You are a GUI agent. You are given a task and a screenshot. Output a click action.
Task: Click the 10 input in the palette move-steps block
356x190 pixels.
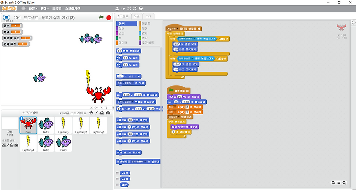coord(119,51)
